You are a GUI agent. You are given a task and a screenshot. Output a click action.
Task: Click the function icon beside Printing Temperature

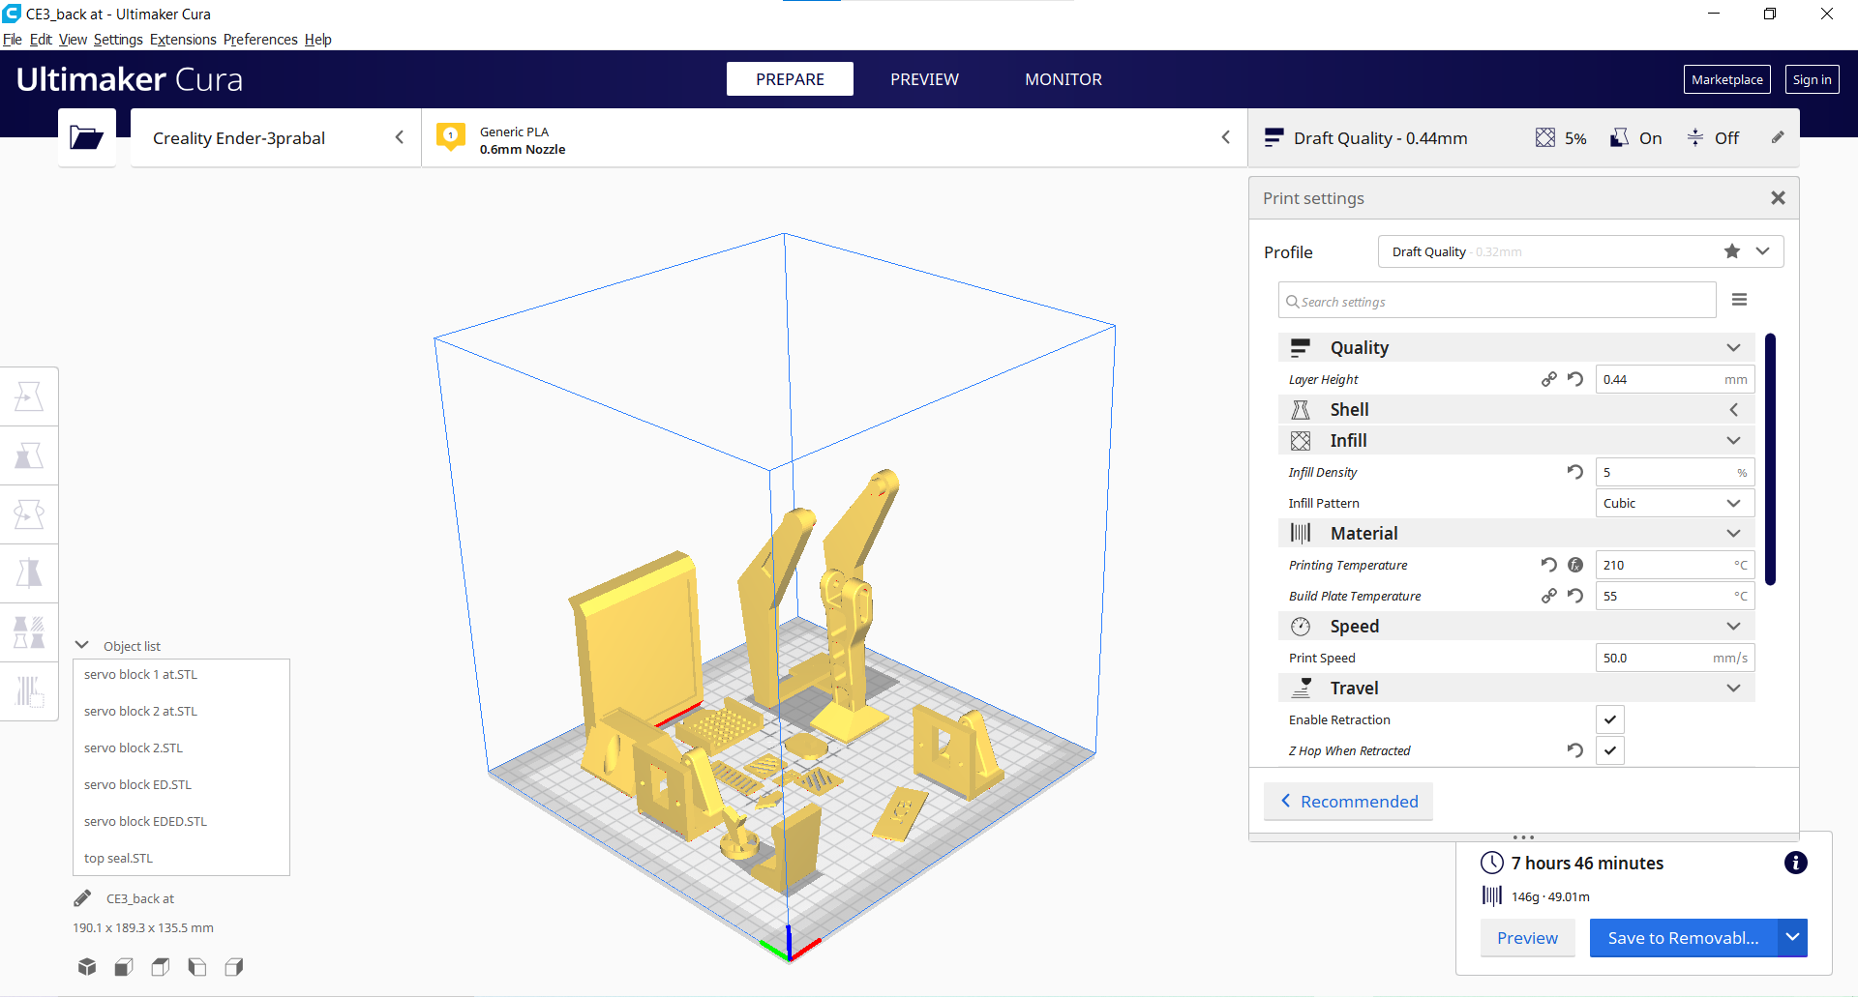coord(1575,565)
